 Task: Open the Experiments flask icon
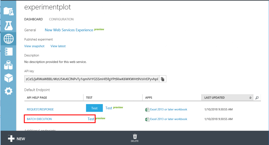click(8, 25)
